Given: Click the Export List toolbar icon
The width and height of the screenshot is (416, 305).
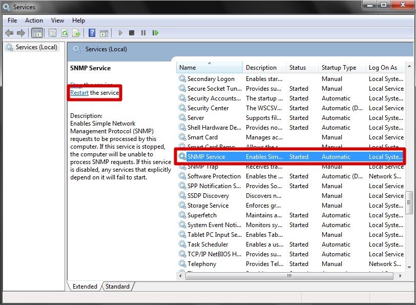Looking at the screenshot, I should click(76, 33).
